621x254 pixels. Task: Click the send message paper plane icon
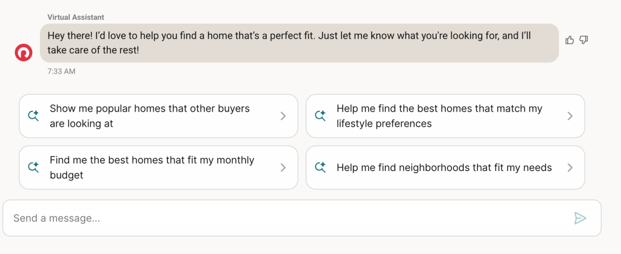point(580,218)
